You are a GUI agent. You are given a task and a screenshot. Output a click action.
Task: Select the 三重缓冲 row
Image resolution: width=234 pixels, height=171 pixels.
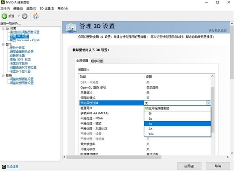tap(145, 92)
